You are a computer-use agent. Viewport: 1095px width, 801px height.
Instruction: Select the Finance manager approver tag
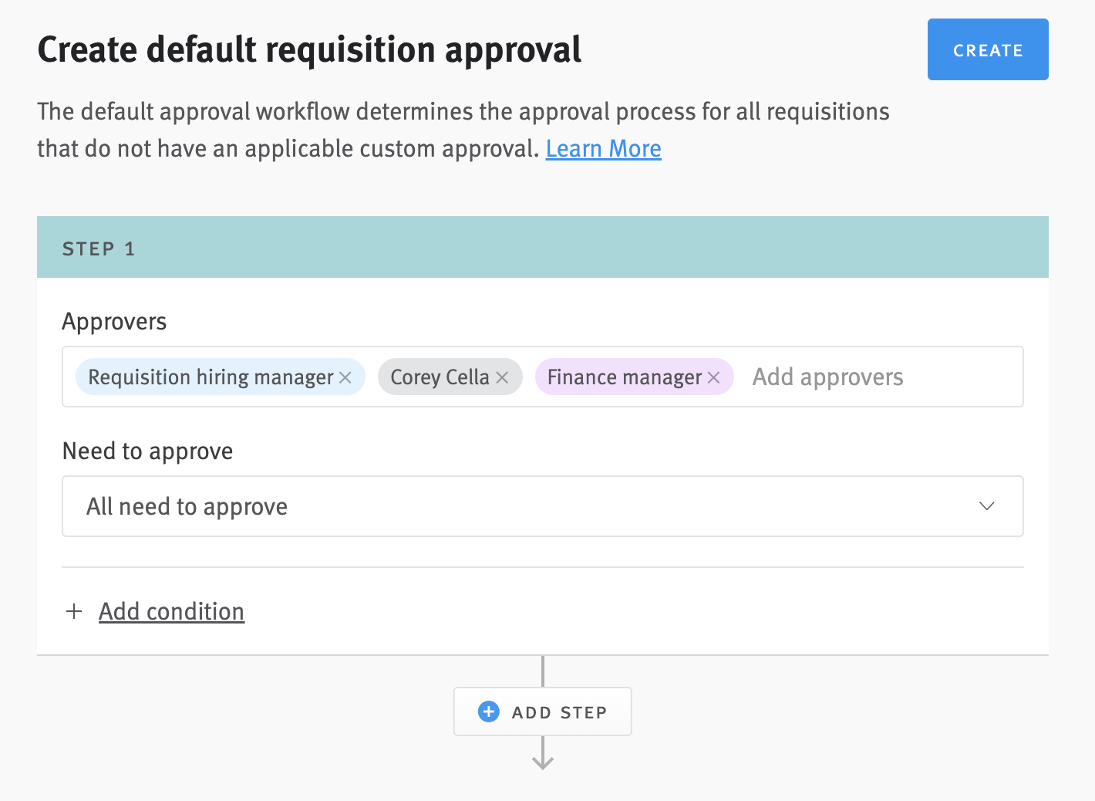pyautogui.click(x=623, y=377)
